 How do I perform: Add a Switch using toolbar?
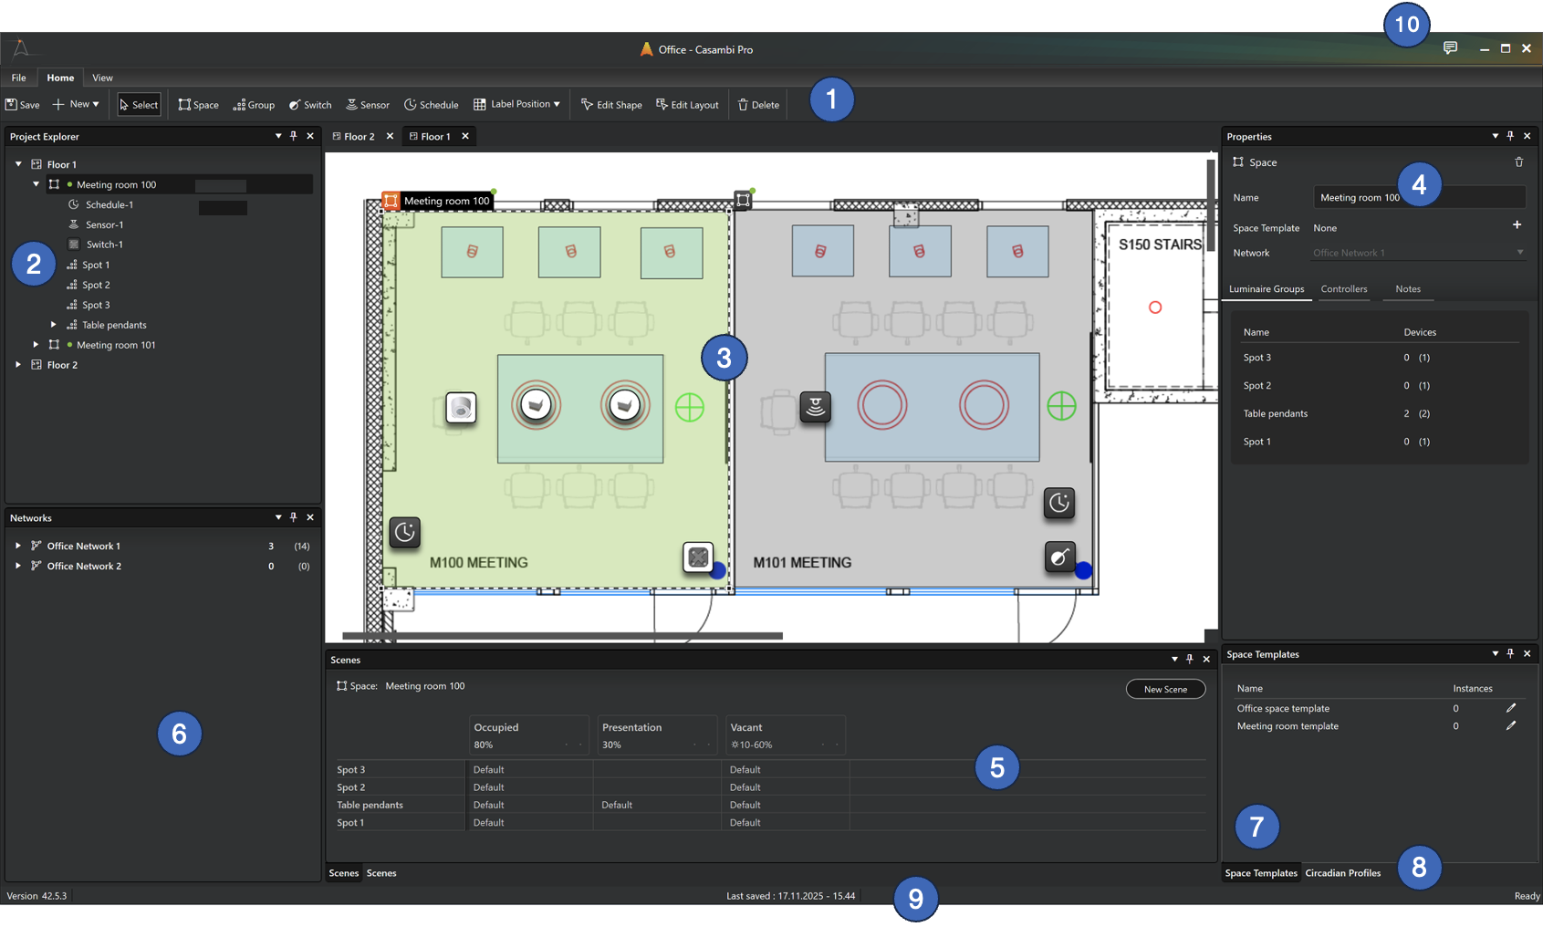[x=310, y=105]
